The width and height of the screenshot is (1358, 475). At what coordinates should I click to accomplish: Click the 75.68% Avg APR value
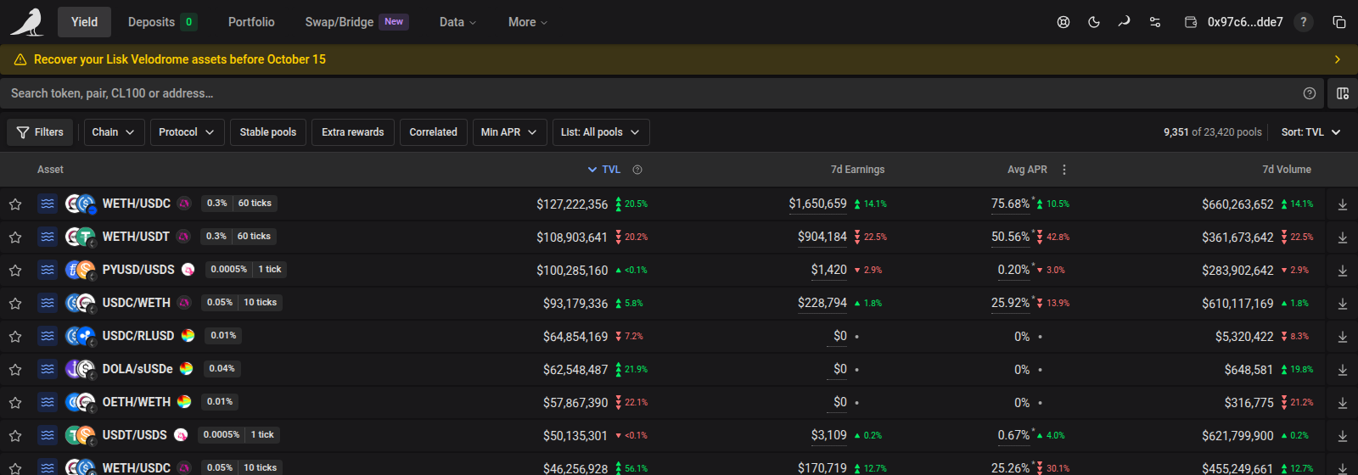[x=1010, y=204]
